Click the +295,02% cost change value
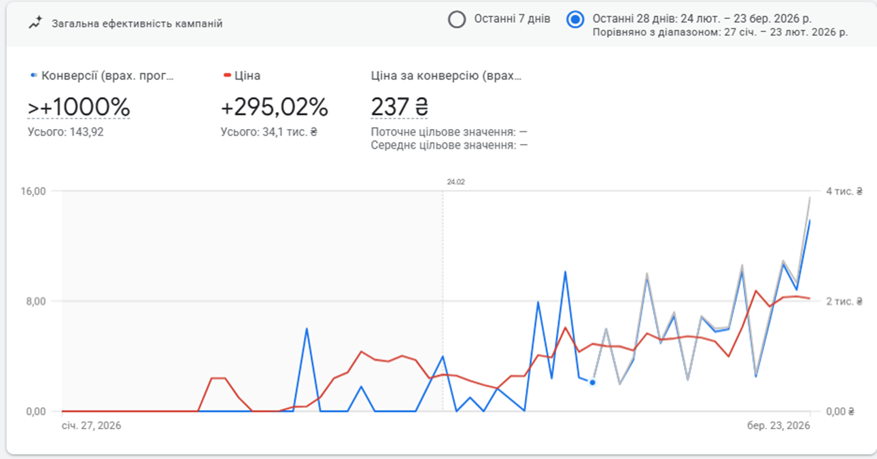Screen dimensions: 877x459 click(274, 107)
